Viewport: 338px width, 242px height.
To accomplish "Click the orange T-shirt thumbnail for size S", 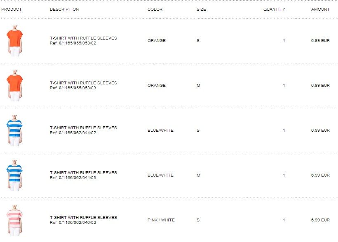I will click(14, 40).
